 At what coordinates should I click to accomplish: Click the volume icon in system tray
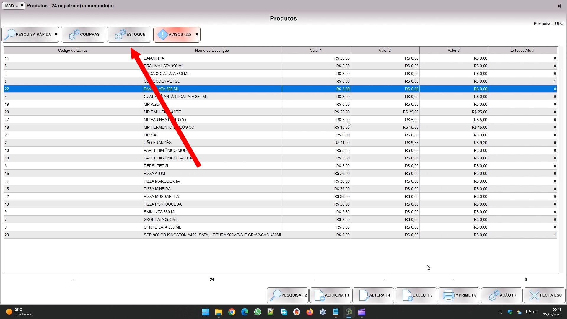(535, 312)
